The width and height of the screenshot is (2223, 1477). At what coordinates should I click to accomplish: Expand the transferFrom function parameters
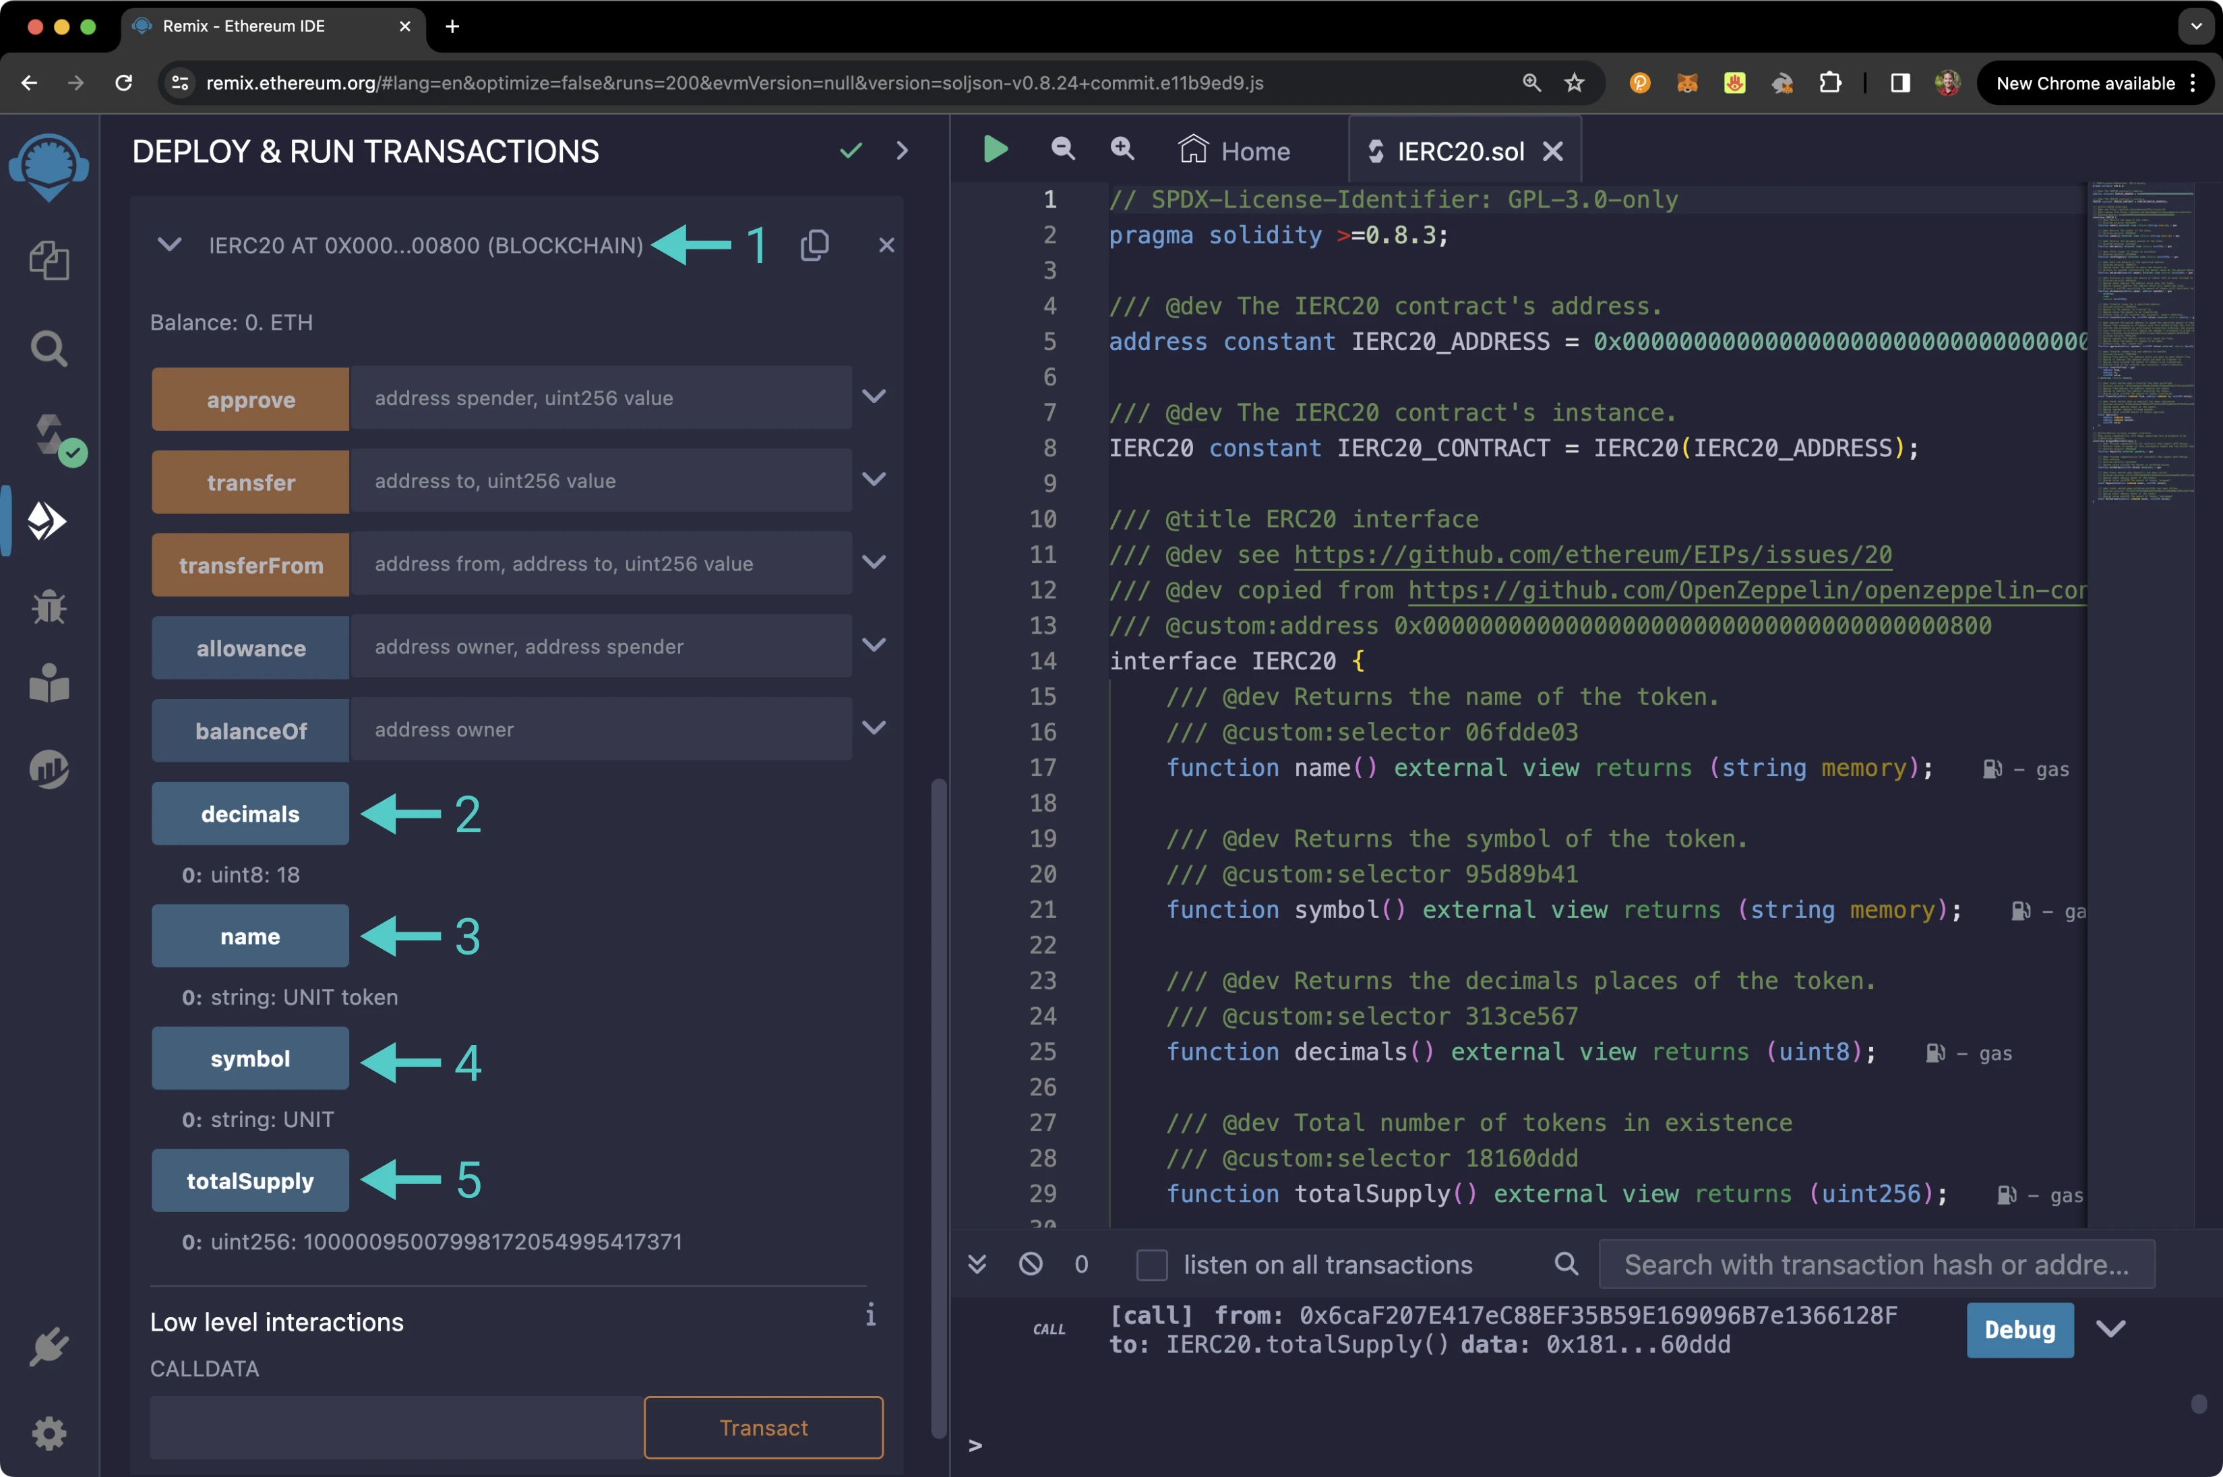[x=874, y=562]
